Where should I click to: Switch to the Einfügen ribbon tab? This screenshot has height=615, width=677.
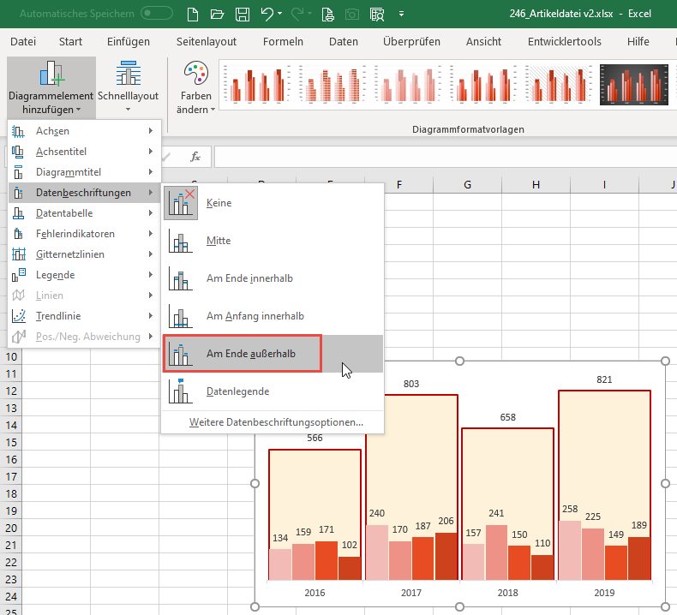click(x=129, y=42)
